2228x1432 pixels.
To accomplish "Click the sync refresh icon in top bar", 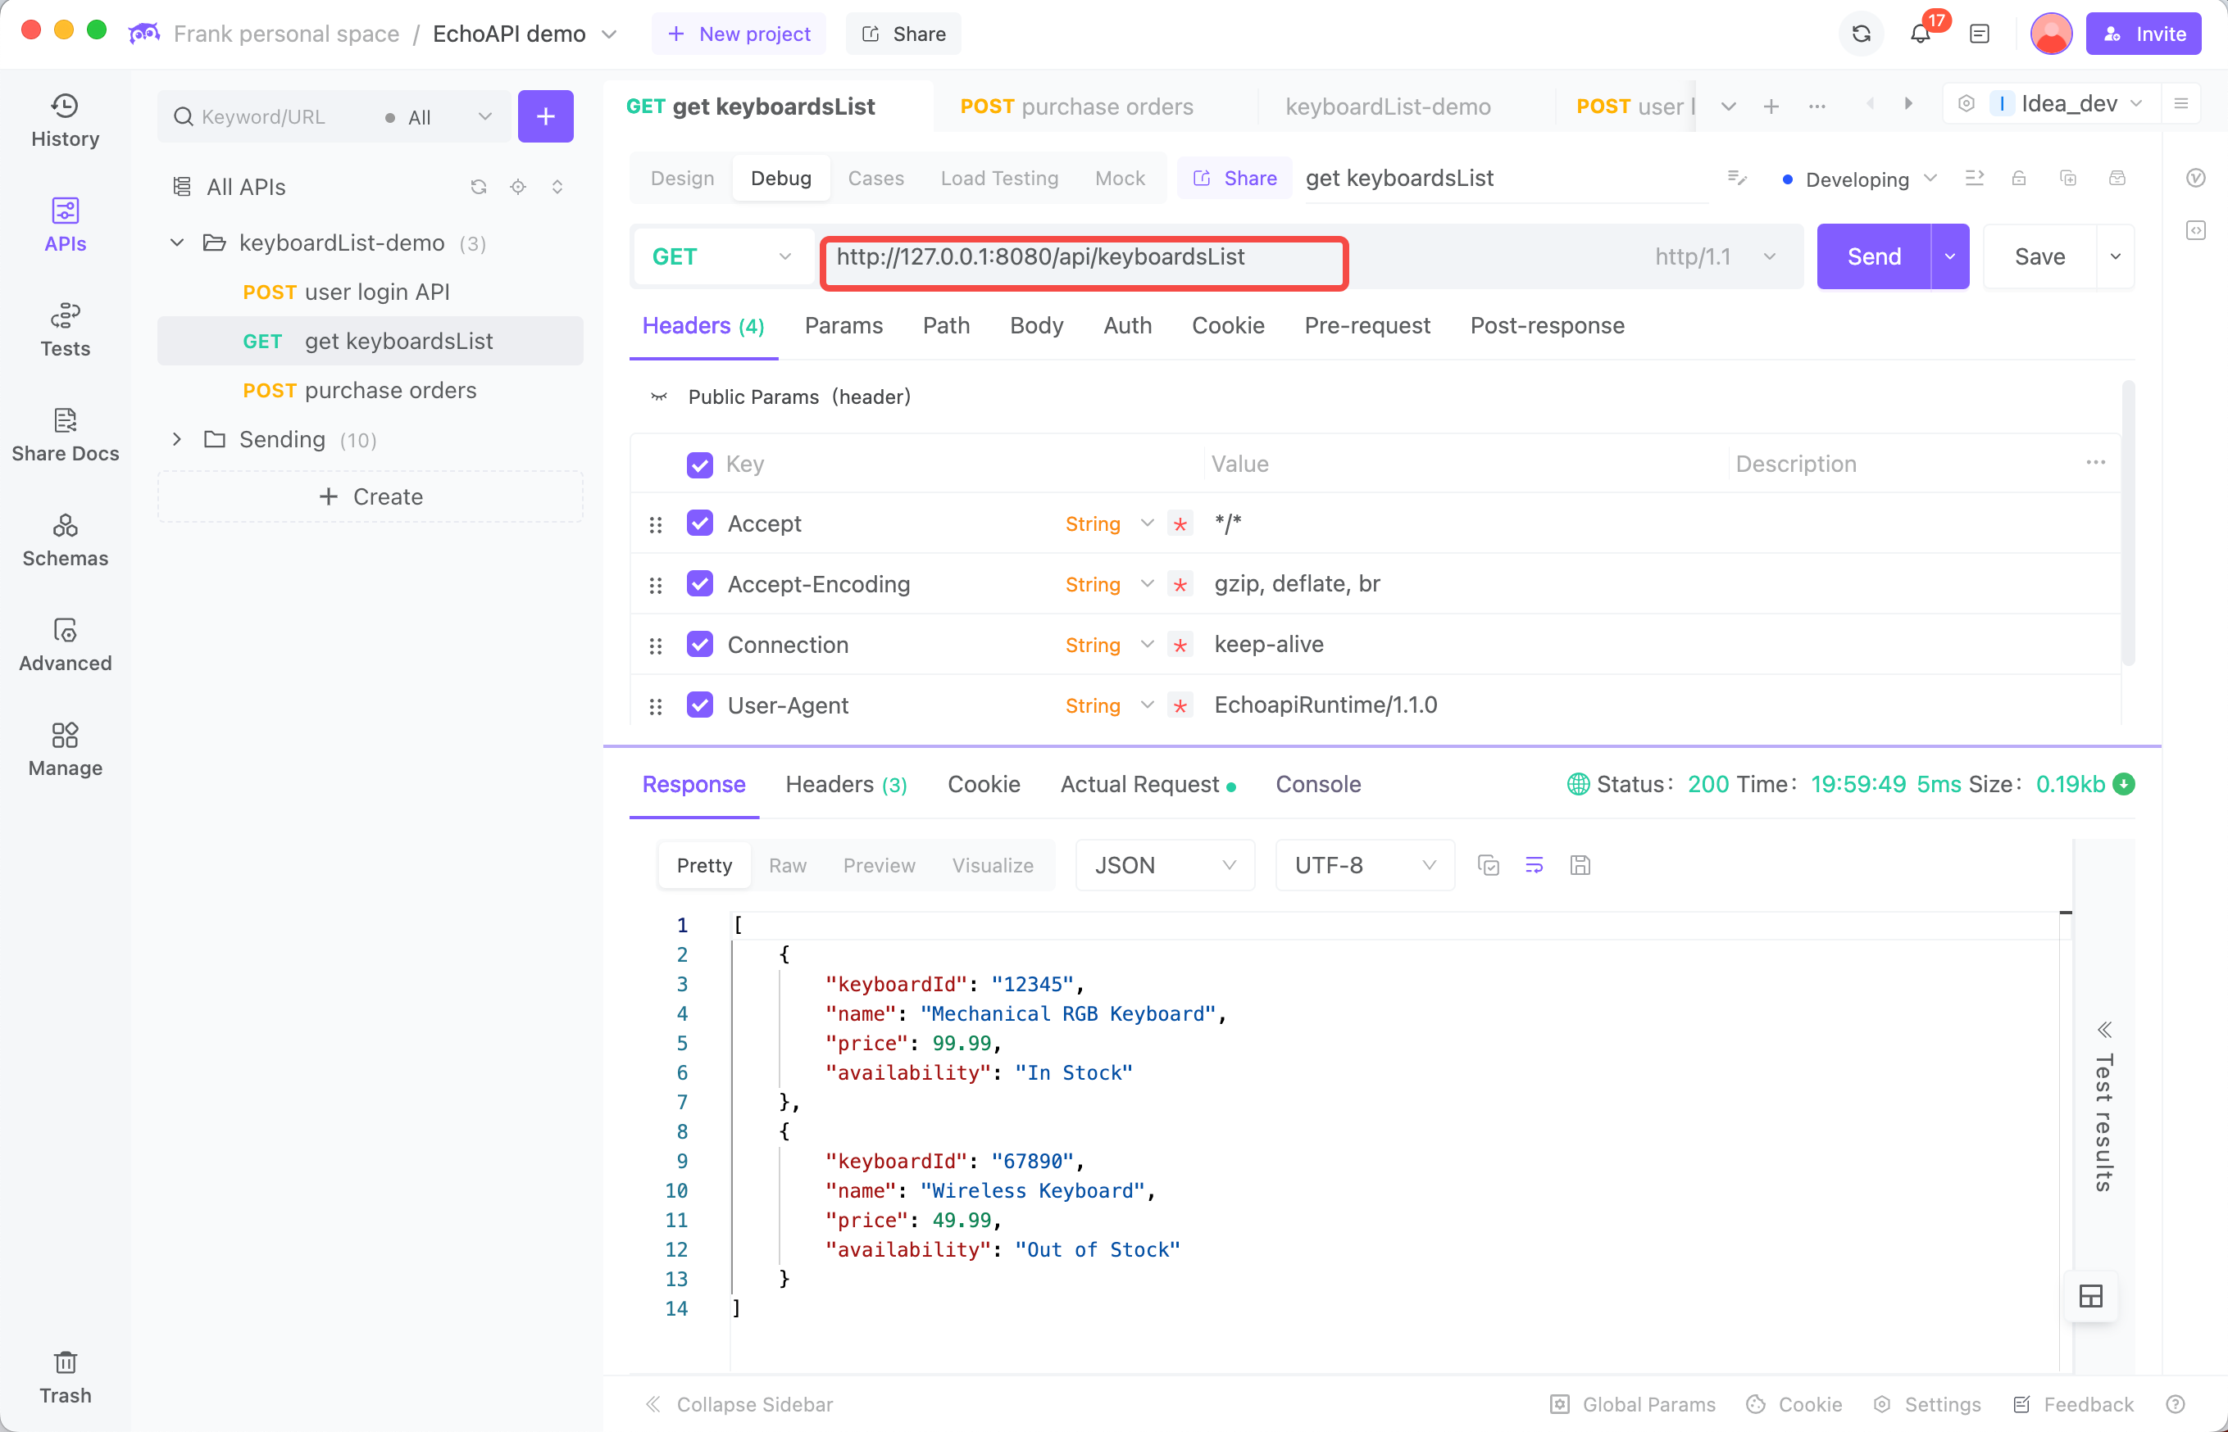I will click(x=1862, y=34).
